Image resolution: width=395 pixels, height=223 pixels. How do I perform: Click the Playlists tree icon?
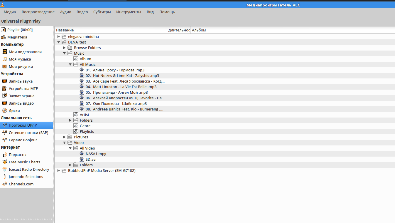(76, 131)
